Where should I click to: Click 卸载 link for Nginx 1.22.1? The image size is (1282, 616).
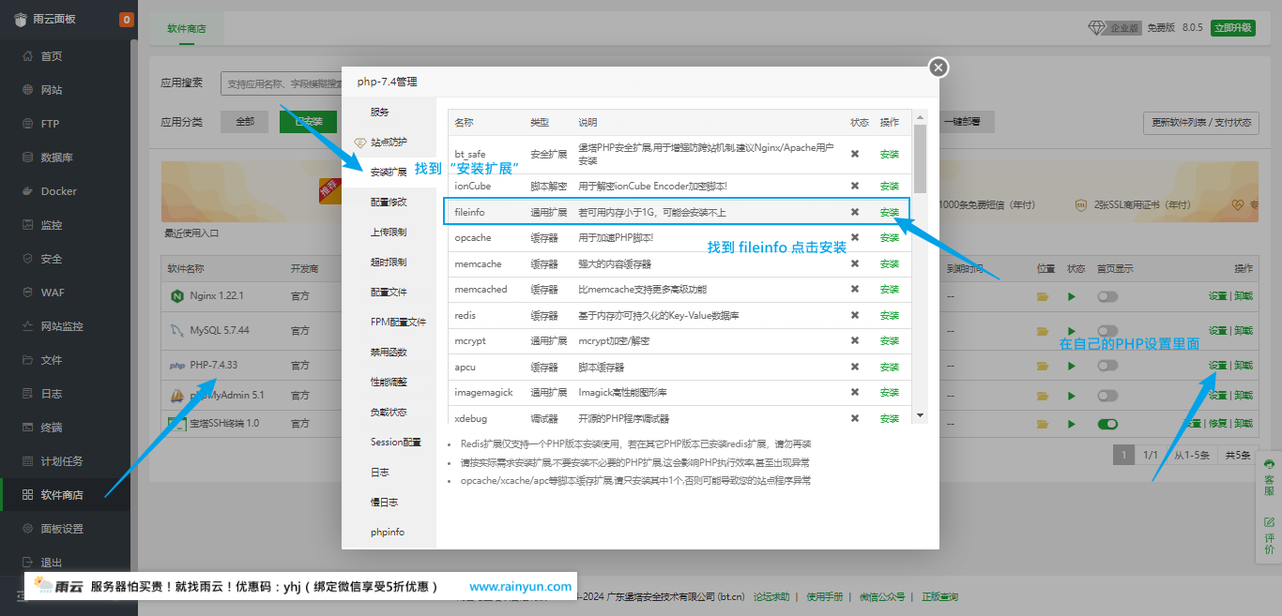coord(1244,296)
